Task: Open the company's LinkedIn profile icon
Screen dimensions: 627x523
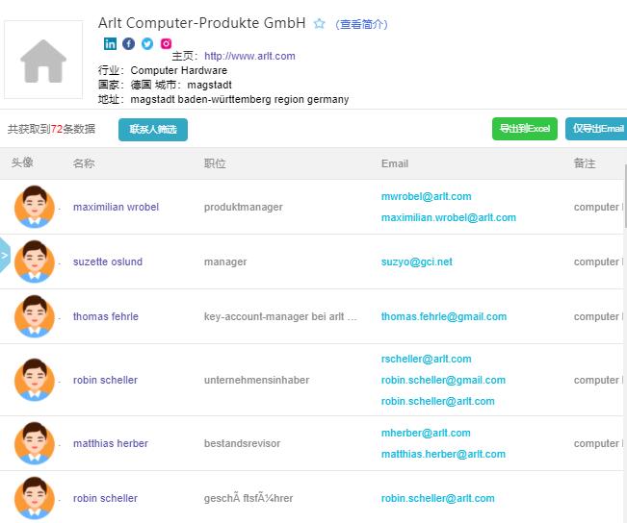Action: pyautogui.click(x=111, y=43)
